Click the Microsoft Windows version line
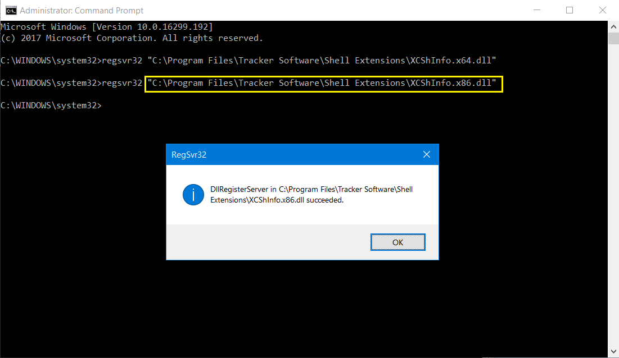This screenshot has height=358, width=619. click(107, 27)
